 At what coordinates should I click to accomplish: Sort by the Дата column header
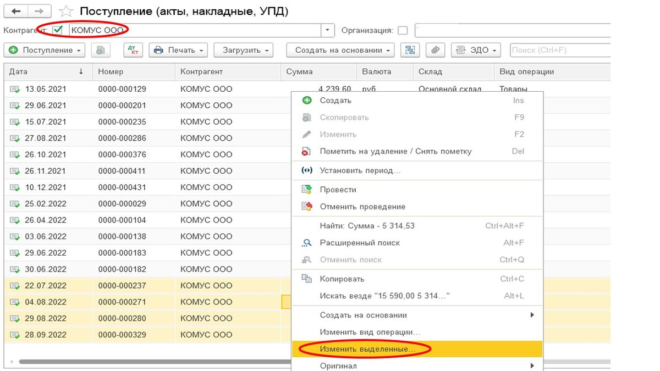pos(48,71)
